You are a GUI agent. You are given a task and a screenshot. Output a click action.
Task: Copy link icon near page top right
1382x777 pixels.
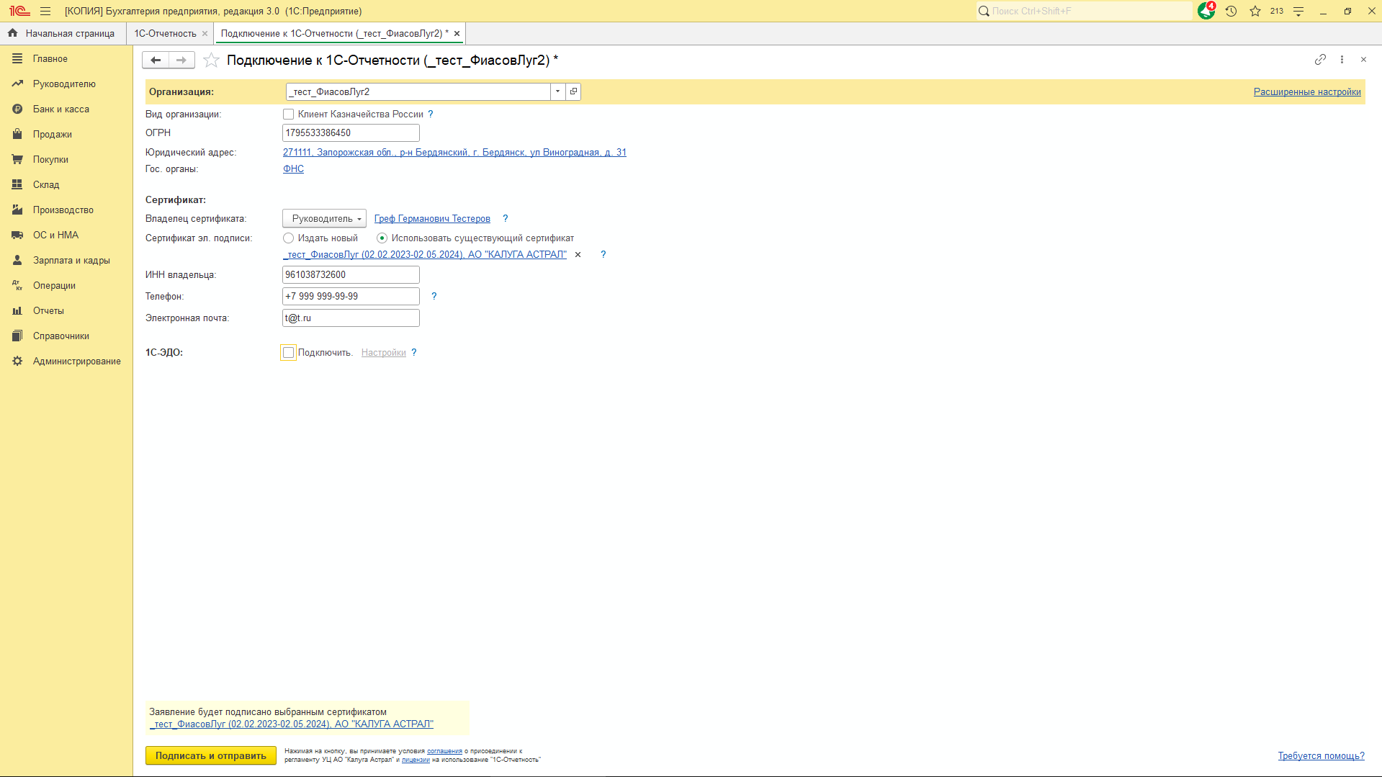1320,60
